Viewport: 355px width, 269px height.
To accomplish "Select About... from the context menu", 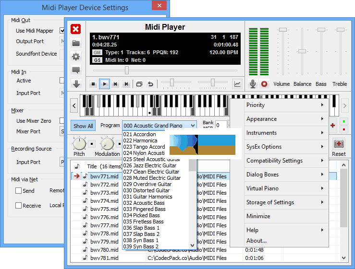I will click(x=257, y=241).
